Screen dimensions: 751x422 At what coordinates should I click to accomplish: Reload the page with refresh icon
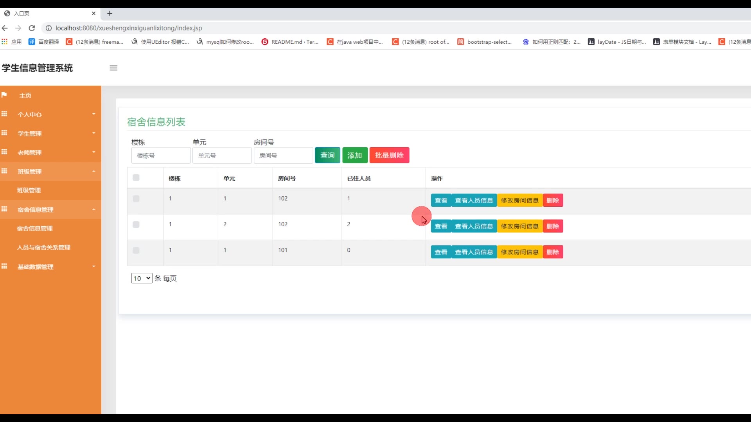click(32, 28)
